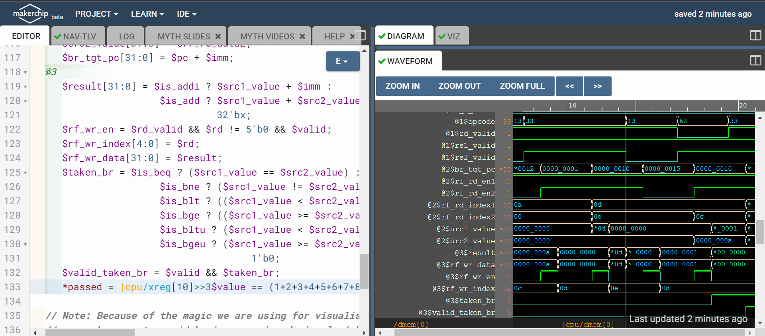
Task: Click time marker 10 on waveform ruler
Action: (x=573, y=105)
